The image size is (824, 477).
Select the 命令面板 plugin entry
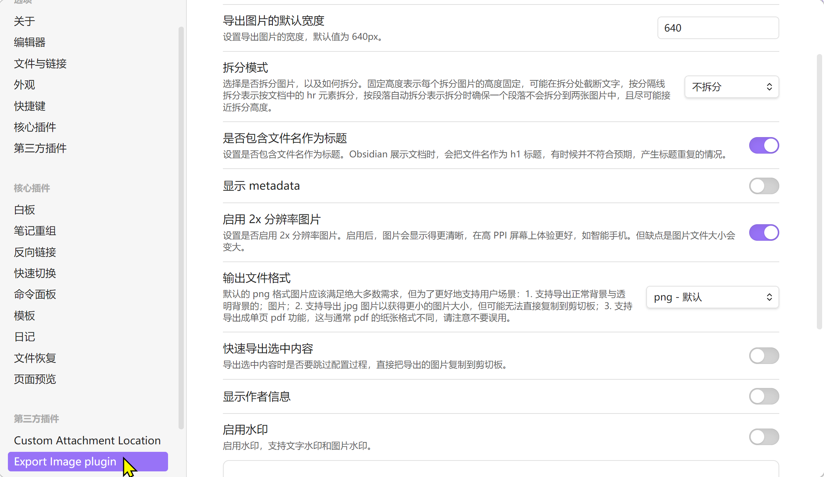pos(35,294)
